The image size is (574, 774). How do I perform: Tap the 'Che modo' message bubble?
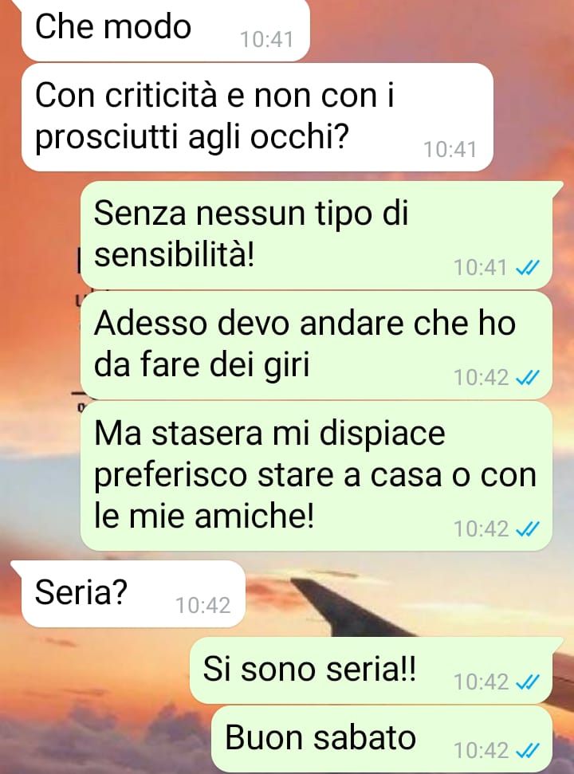[x=165, y=29]
